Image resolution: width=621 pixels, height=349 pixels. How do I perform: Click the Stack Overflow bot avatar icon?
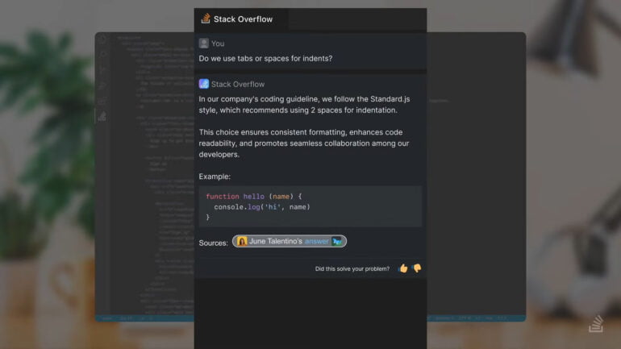tap(203, 84)
